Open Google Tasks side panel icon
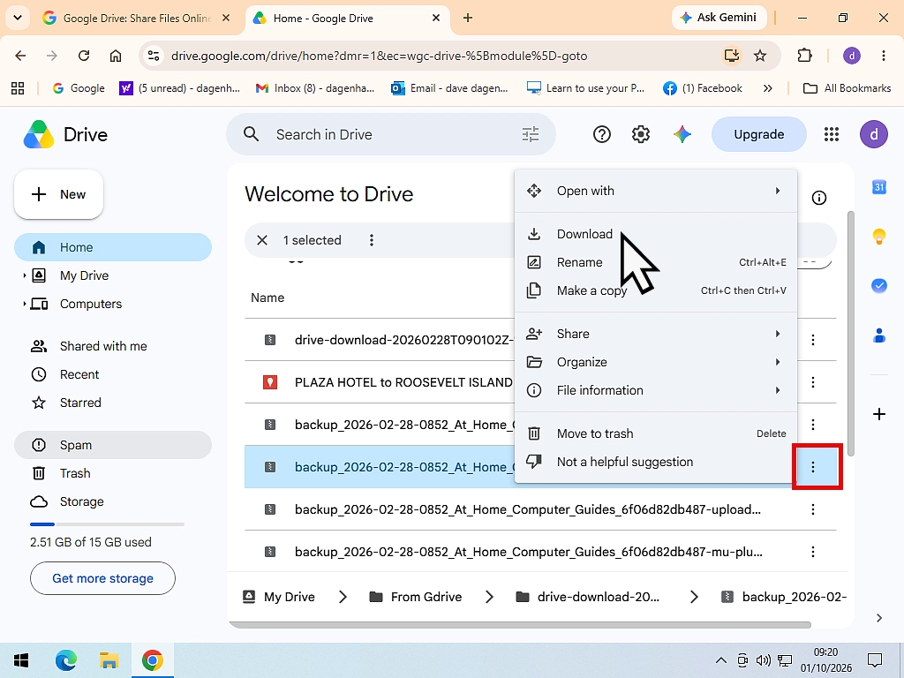 pos(878,285)
